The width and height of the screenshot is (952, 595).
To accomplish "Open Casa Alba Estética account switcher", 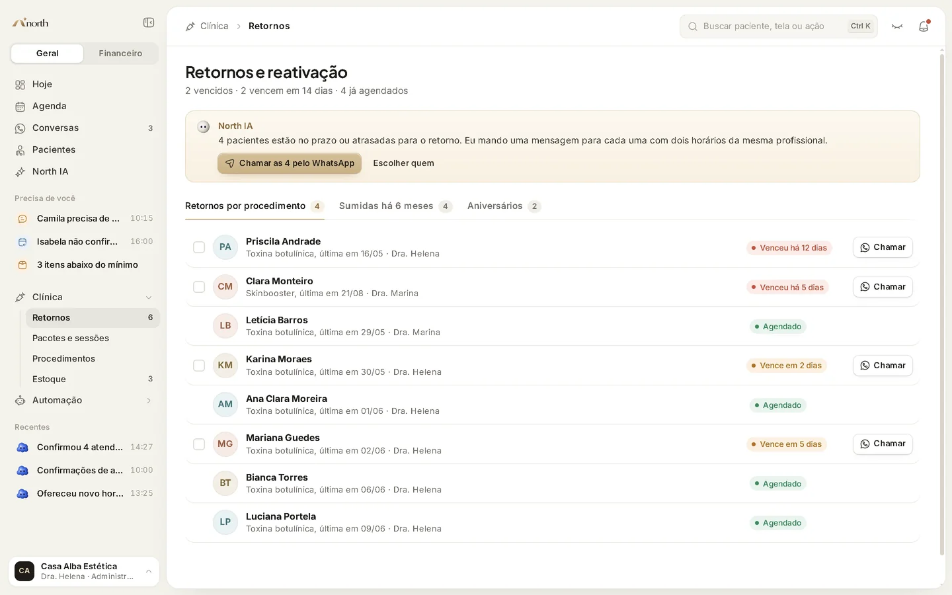I will coord(84,571).
